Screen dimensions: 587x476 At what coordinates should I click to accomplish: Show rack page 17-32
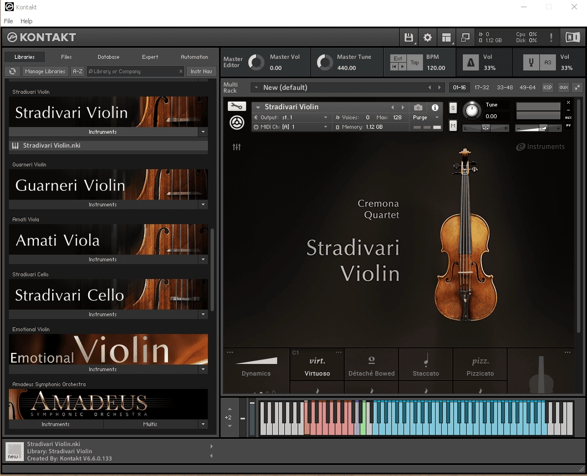(x=482, y=87)
